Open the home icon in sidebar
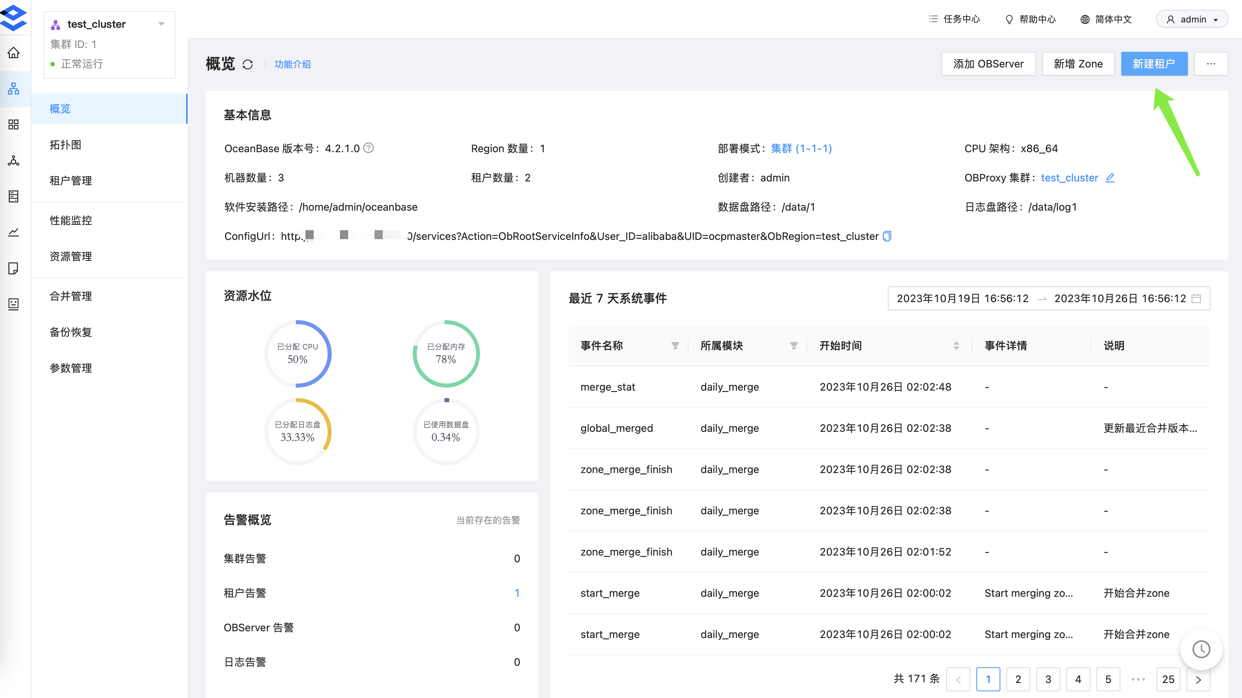 [14, 52]
